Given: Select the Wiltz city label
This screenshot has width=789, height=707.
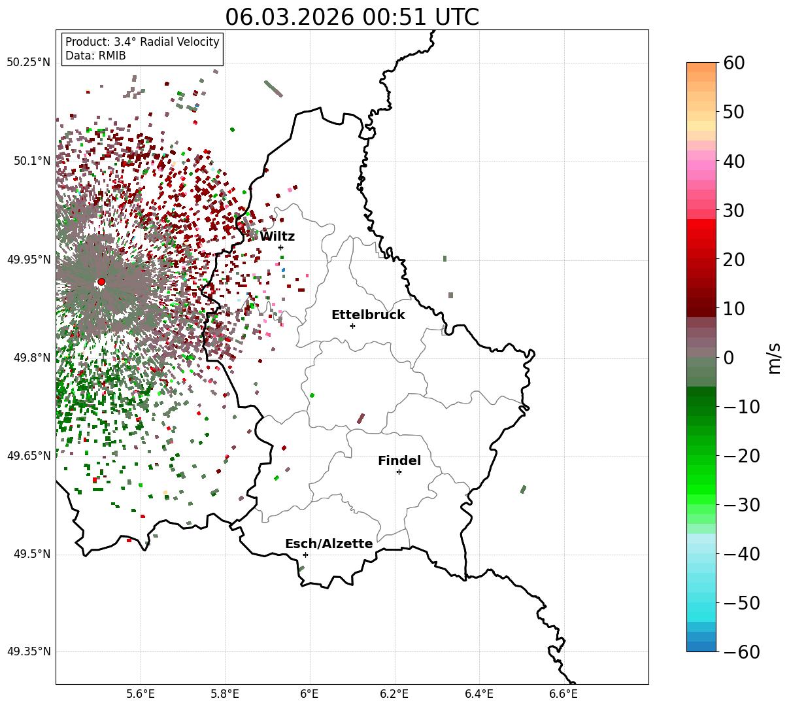Looking at the screenshot, I should pyautogui.click(x=277, y=236).
